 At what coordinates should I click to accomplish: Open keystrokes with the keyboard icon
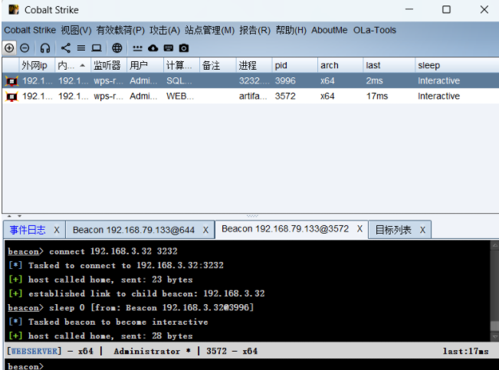169,48
